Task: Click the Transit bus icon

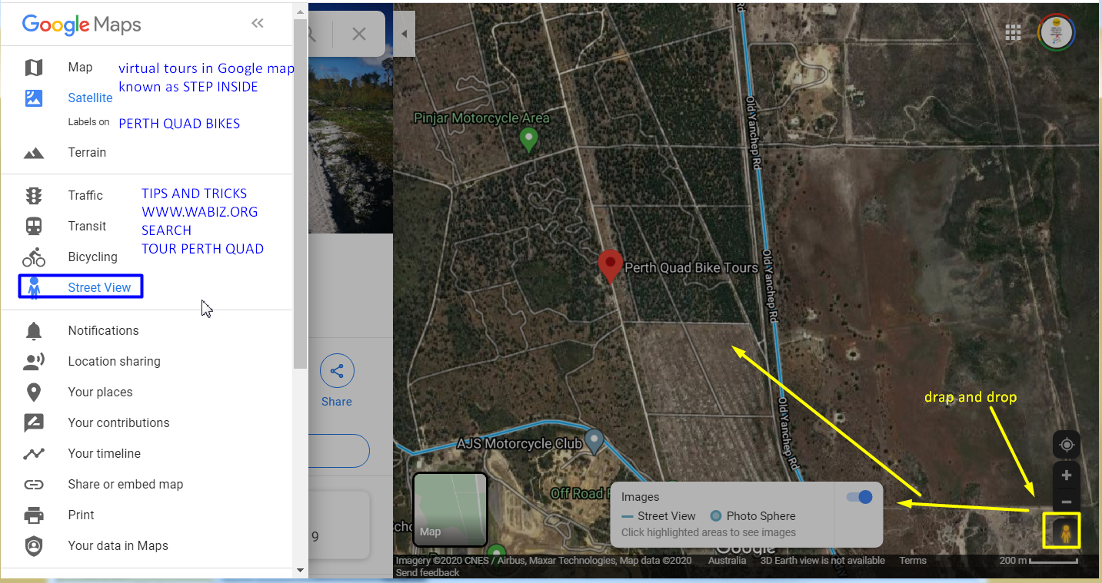Action: coord(34,227)
